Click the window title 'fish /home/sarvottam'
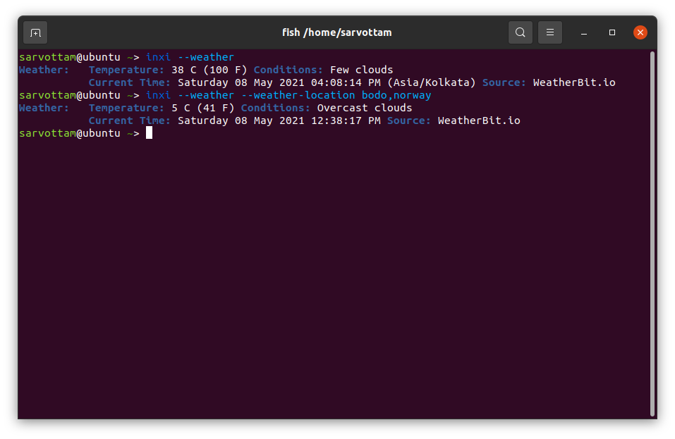 (336, 32)
